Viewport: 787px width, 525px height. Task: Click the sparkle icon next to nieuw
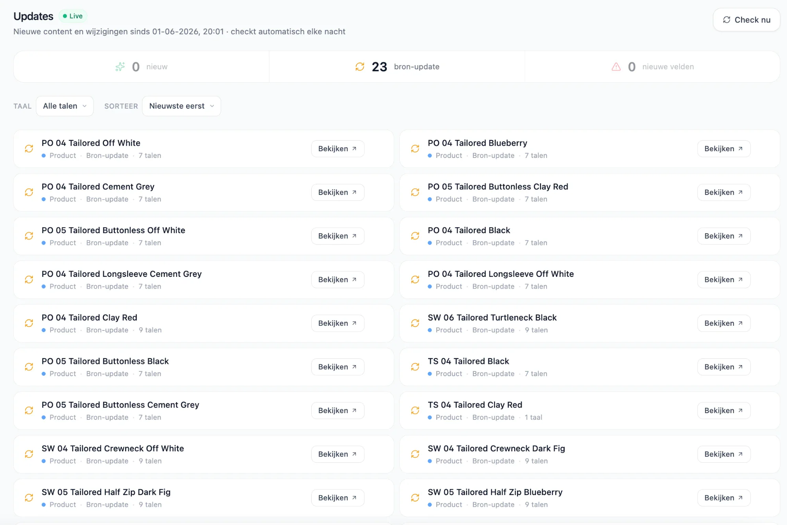pyautogui.click(x=120, y=67)
